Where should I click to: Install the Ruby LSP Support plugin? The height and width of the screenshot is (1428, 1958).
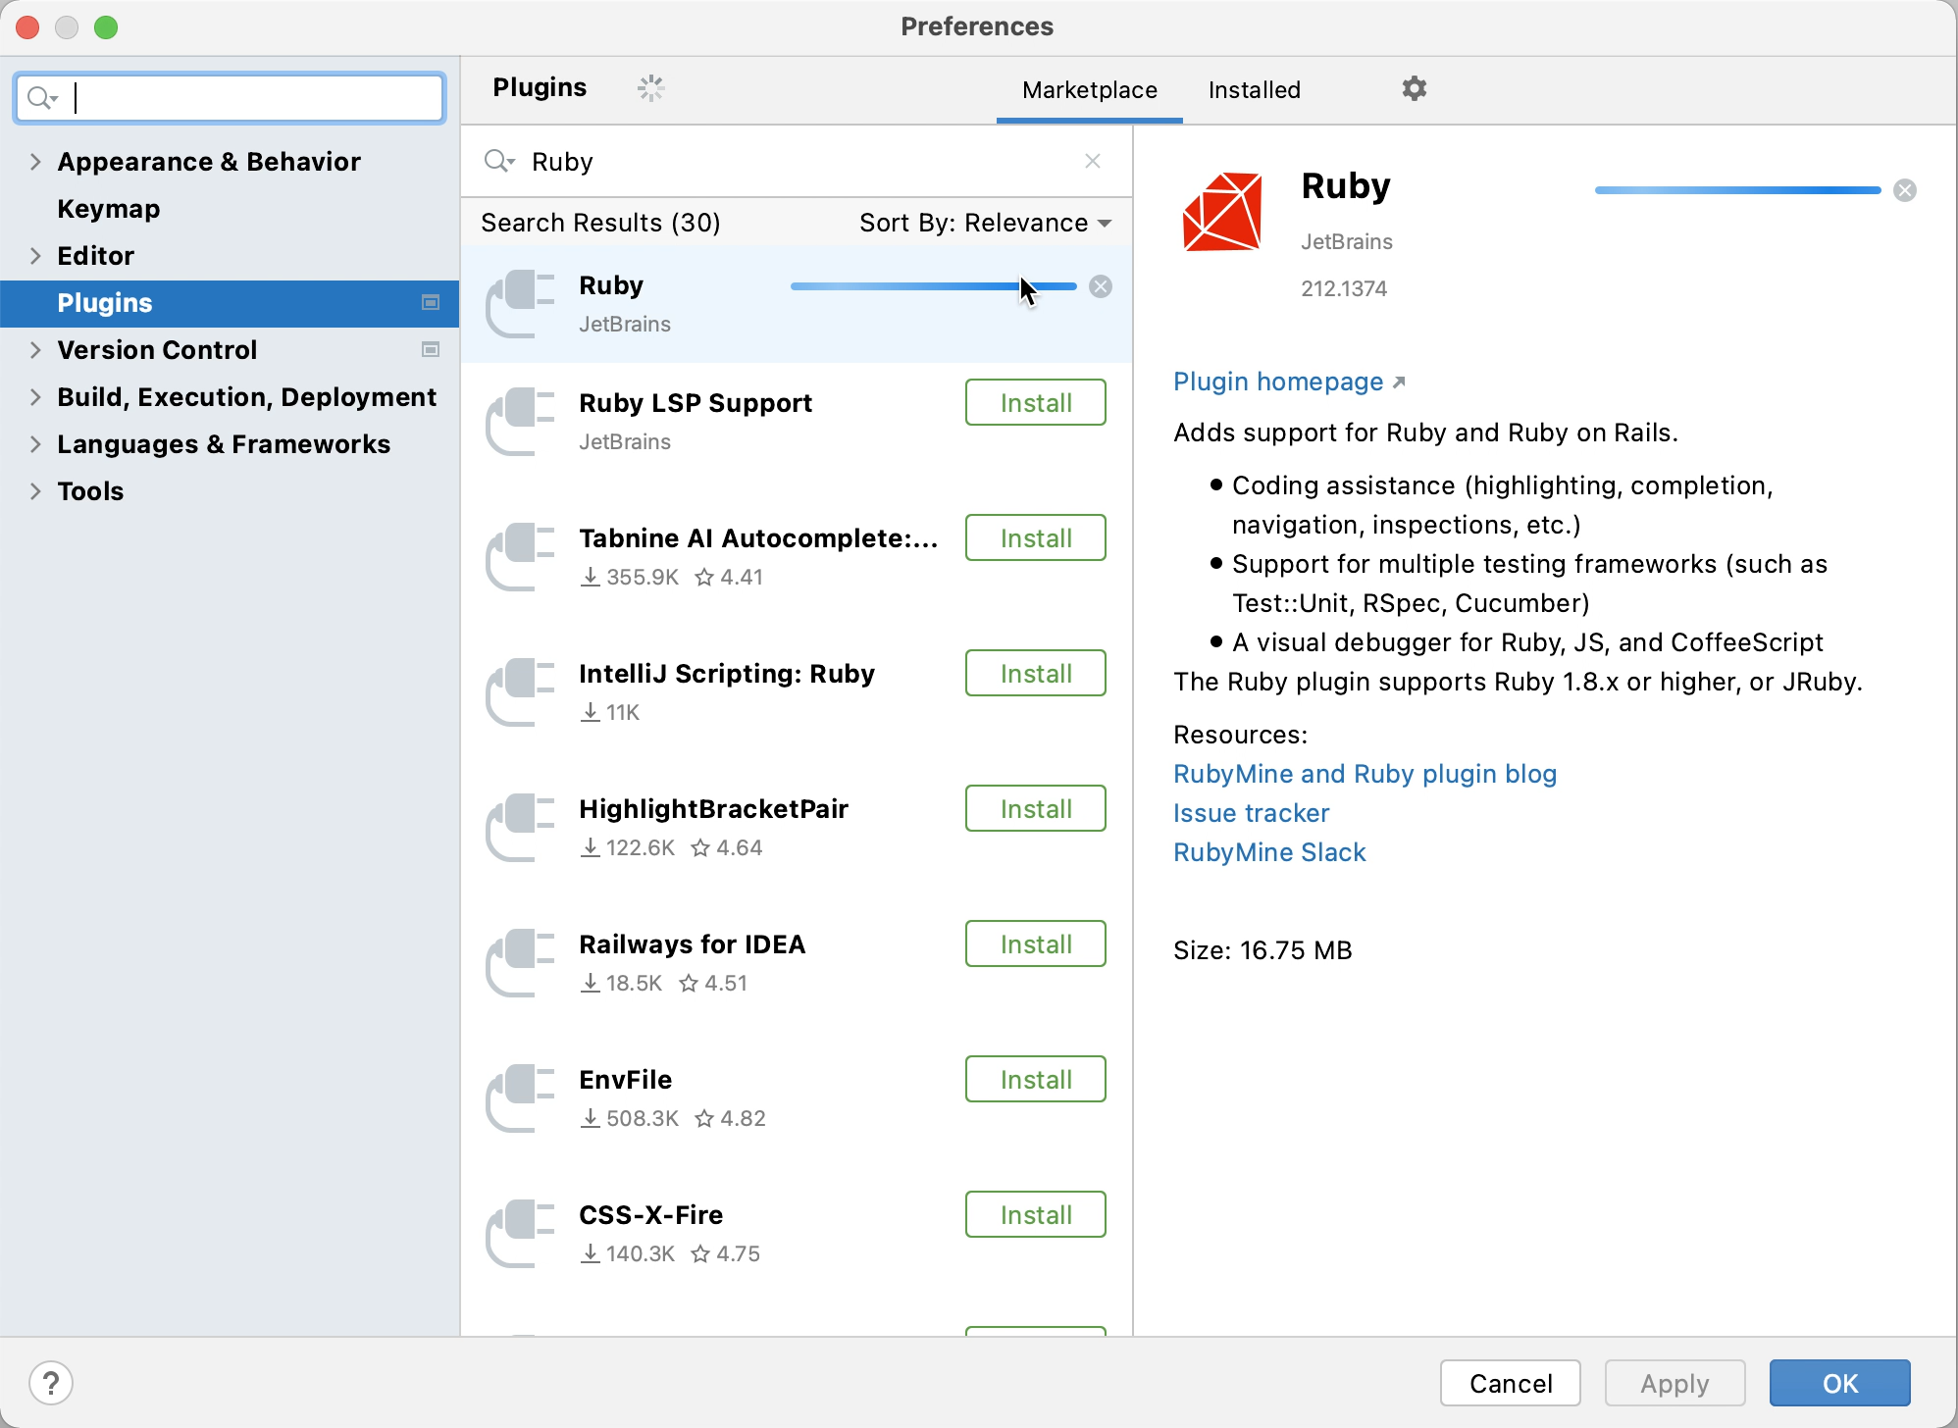pos(1035,402)
